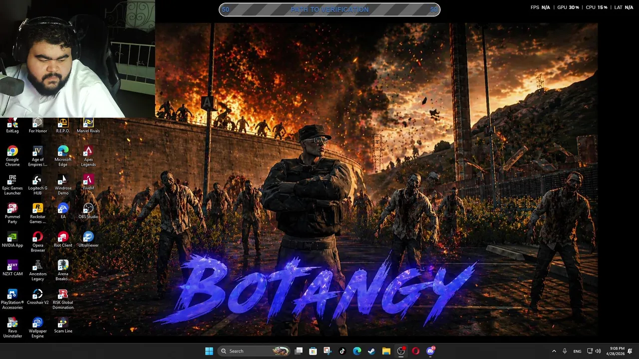
Task: Click the Path to Verification progress bar
Action: [x=329, y=9]
